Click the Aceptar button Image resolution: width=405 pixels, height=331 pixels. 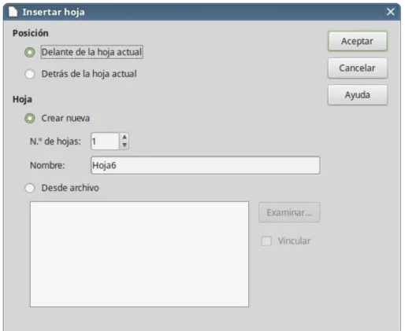click(357, 42)
